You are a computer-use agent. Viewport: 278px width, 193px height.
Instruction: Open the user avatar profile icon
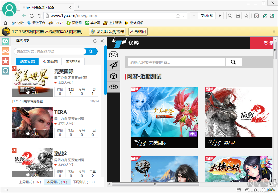click(x=9, y=9)
